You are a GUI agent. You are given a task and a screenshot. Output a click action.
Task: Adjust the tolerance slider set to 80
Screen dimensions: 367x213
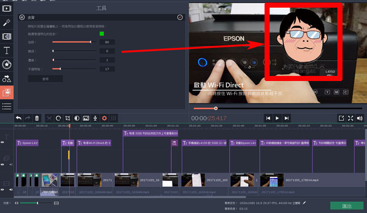click(74, 42)
